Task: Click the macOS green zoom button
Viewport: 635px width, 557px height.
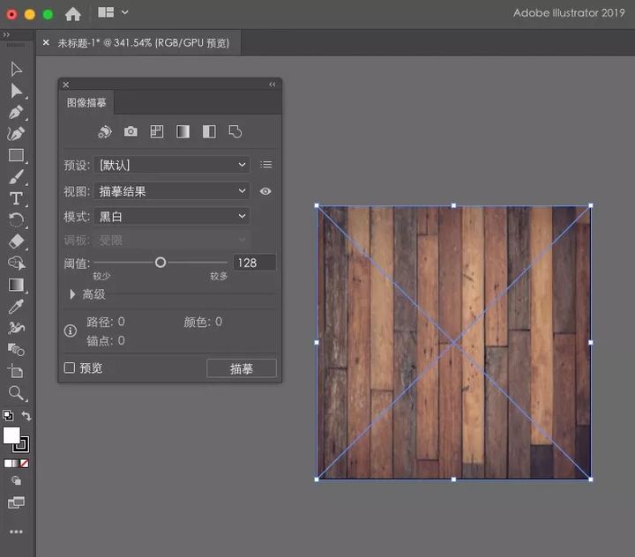Action: 48,15
